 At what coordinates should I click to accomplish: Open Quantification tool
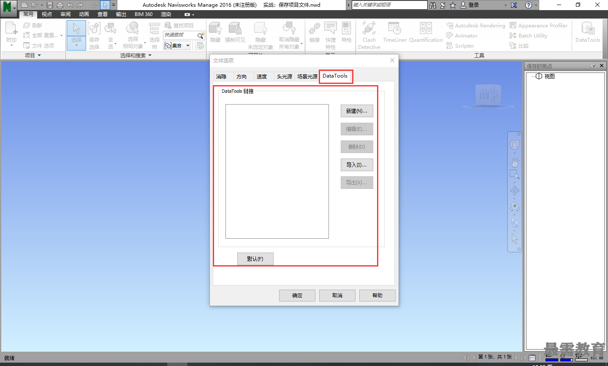426,32
